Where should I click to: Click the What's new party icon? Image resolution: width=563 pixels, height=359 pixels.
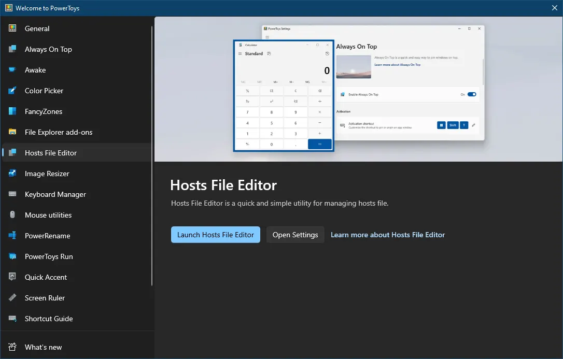coord(12,347)
